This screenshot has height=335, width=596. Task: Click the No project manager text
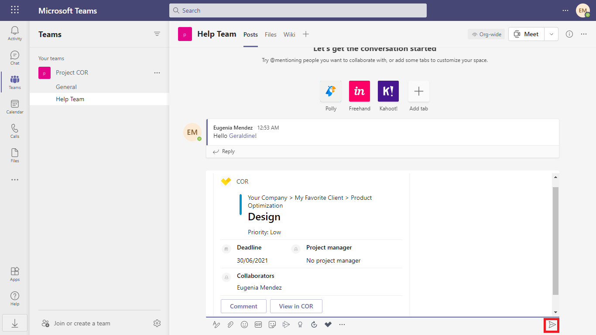coord(333,260)
